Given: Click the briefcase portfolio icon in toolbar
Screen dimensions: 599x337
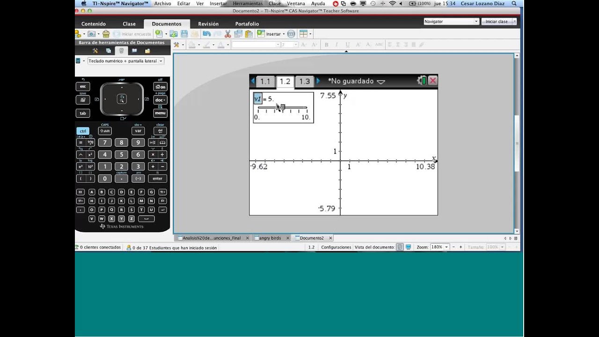Looking at the screenshot, I should tap(106, 34).
